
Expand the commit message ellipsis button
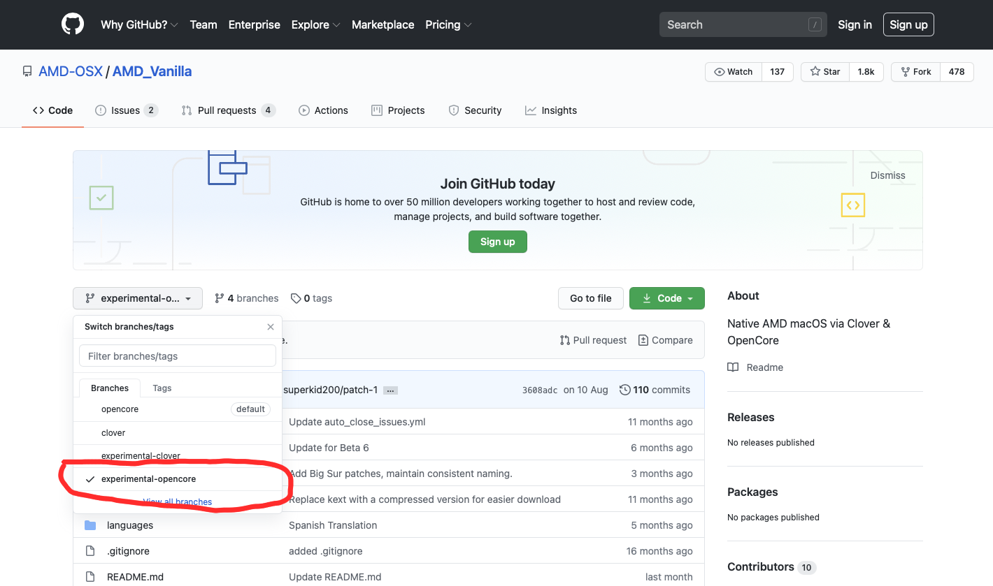(x=391, y=390)
